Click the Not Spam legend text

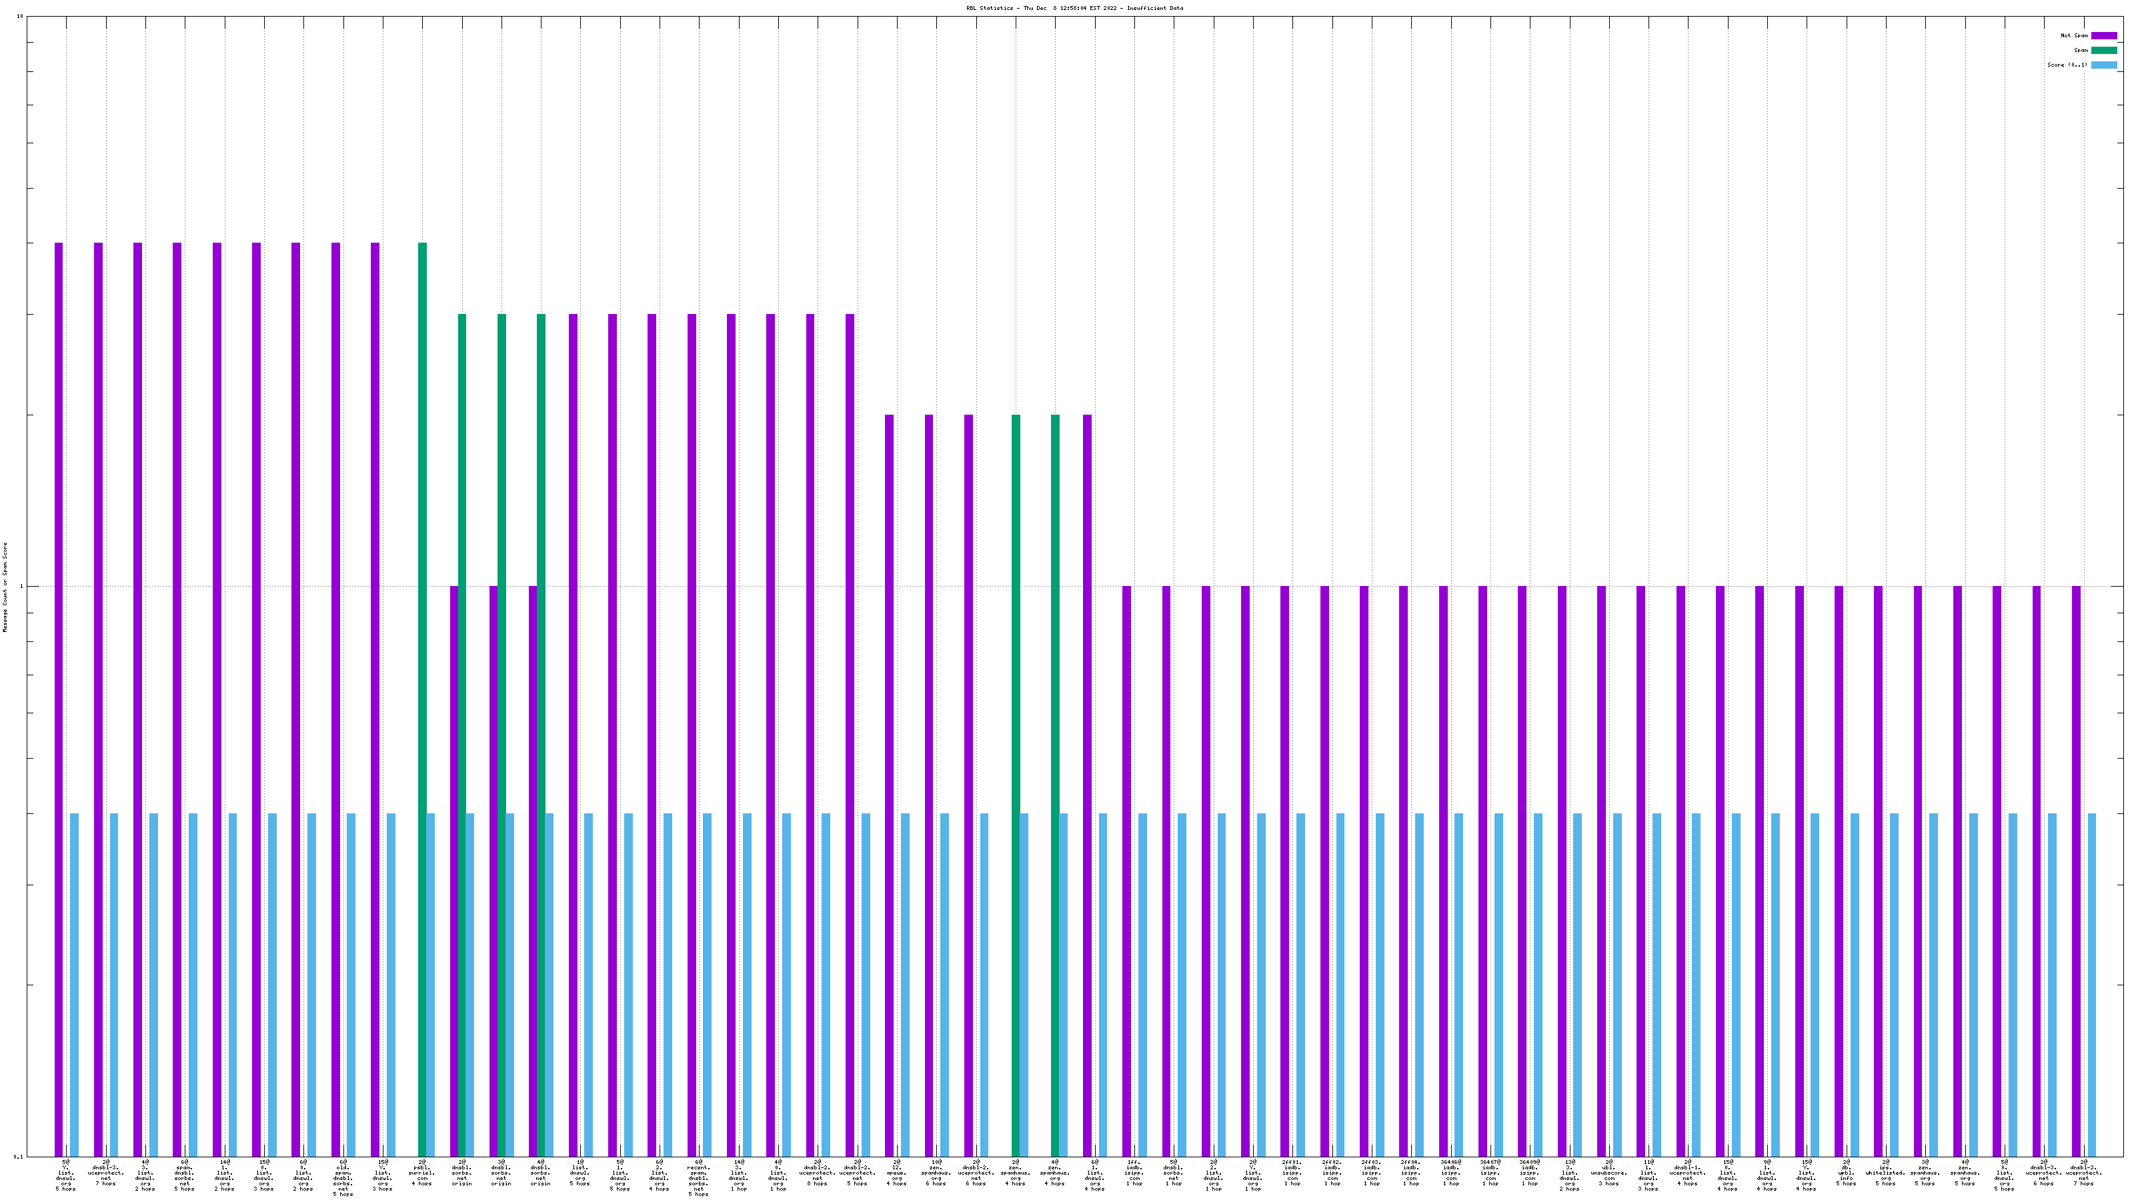(x=2075, y=35)
